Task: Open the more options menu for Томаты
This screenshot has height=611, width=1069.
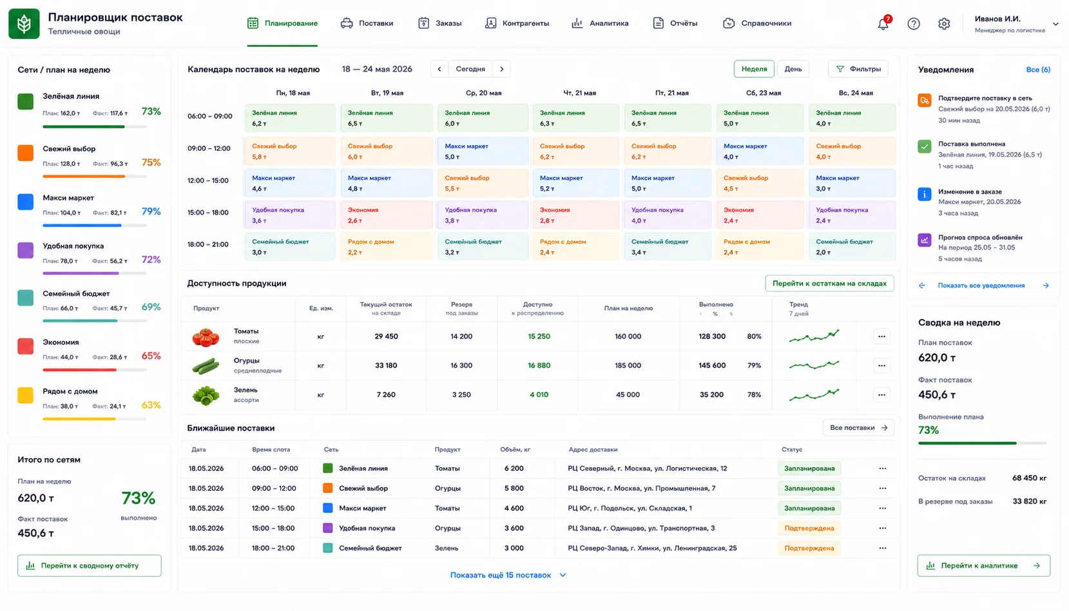Action: click(881, 336)
